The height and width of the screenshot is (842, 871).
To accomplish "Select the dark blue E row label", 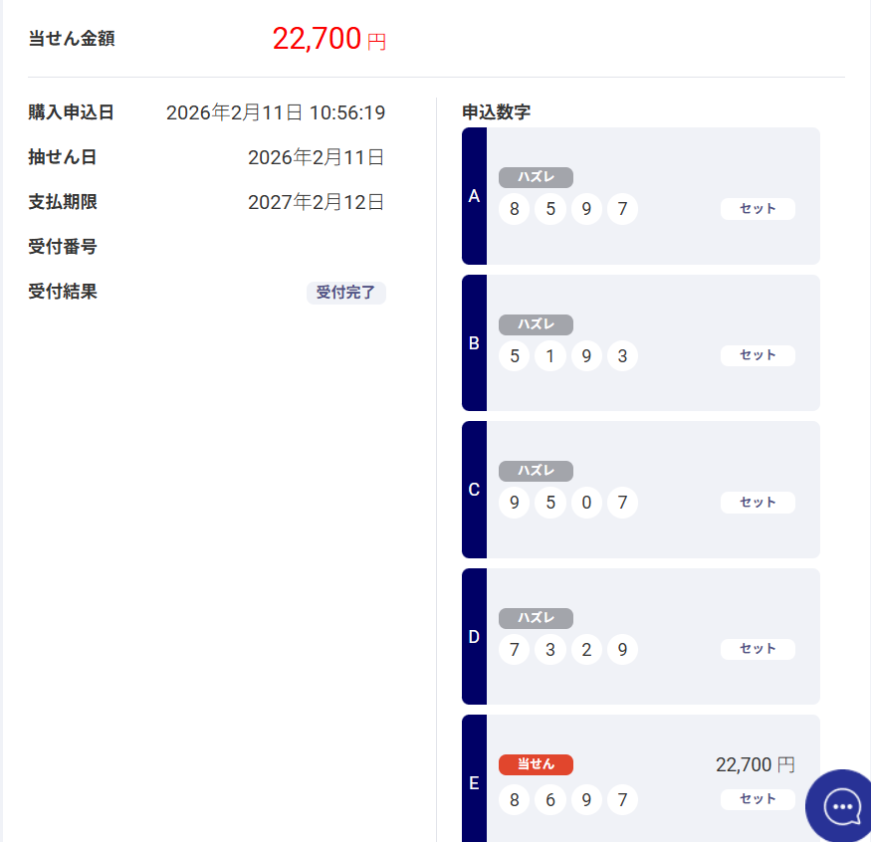I will pos(474,783).
